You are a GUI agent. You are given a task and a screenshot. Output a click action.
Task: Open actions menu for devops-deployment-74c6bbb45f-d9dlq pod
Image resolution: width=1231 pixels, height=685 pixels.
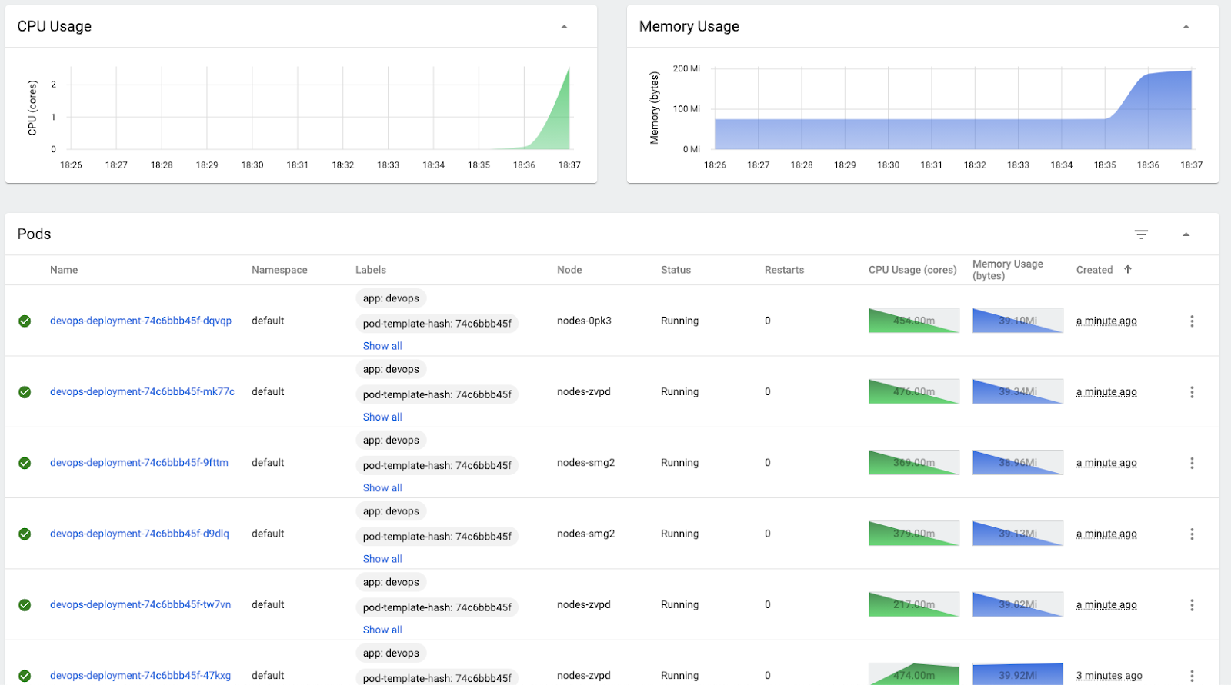pyautogui.click(x=1192, y=534)
